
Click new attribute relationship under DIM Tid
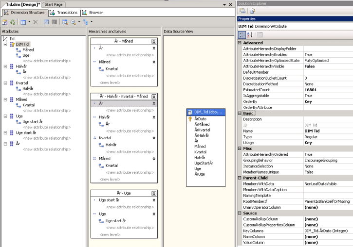pyautogui.click(x=47, y=61)
